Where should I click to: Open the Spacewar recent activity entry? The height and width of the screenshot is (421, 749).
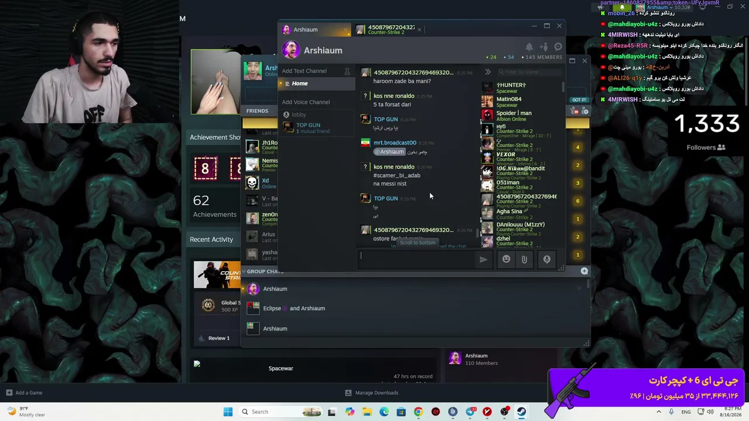click(281, 368)
